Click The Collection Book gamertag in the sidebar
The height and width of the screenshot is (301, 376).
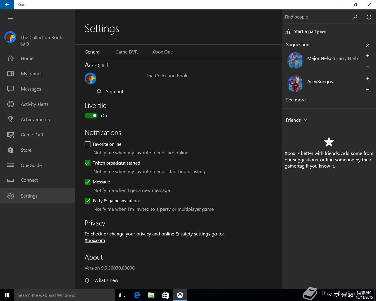click(41, 37)
